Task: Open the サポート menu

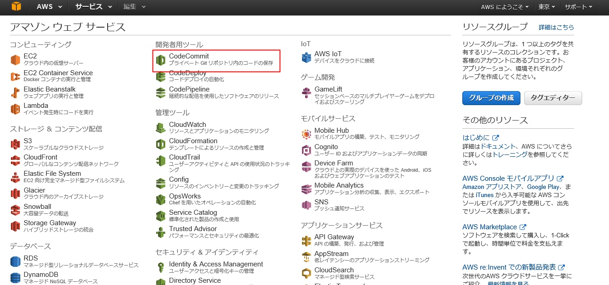Action: coord(578,7)
